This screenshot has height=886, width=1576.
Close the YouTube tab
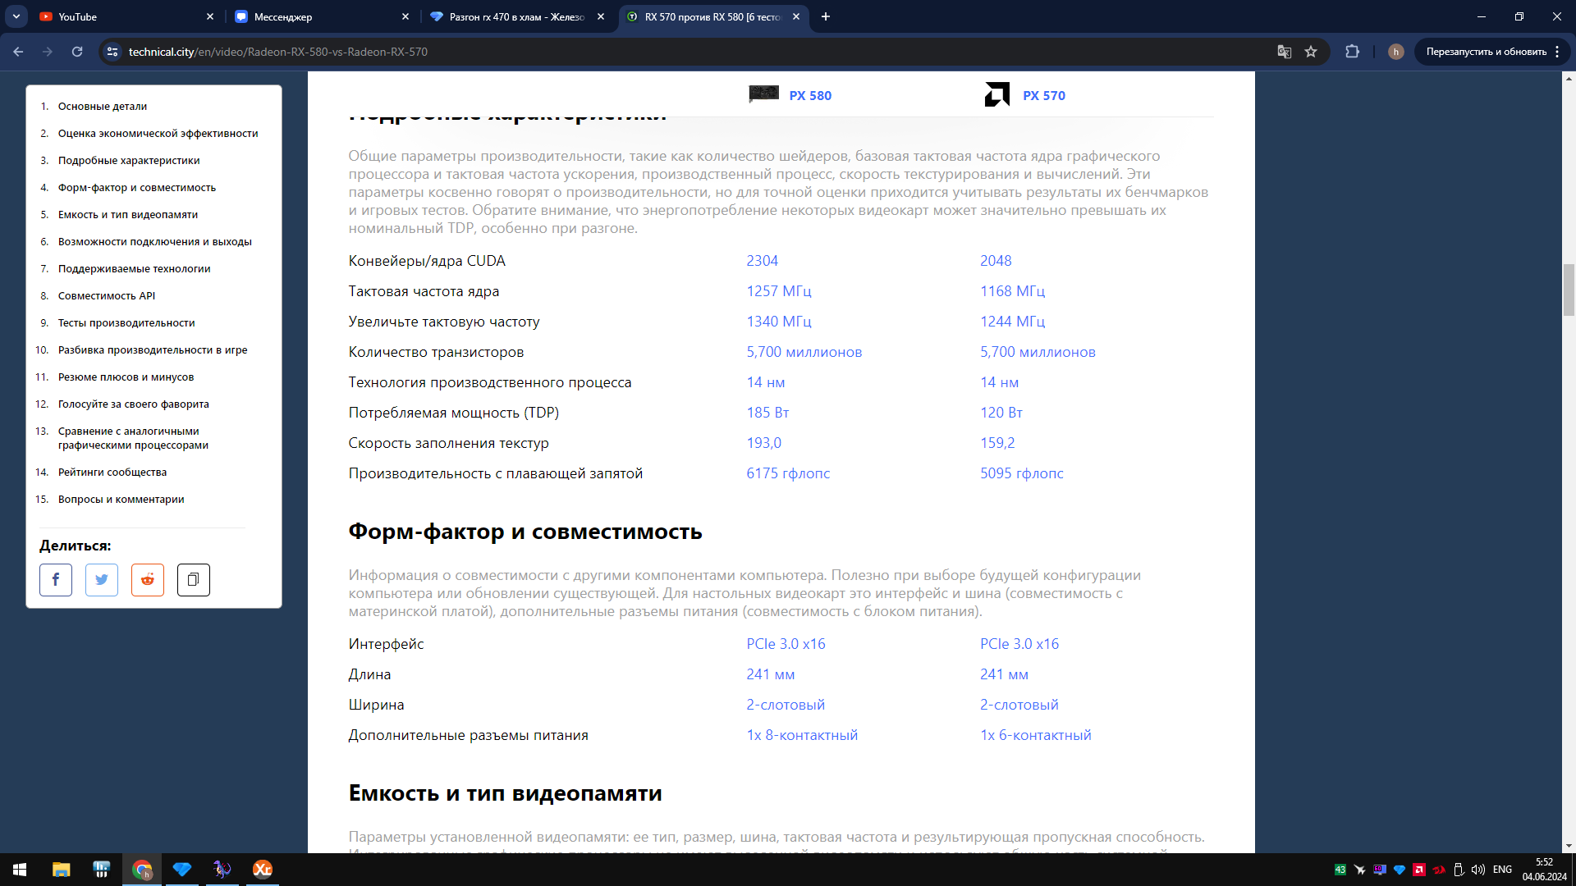[210, 16]
